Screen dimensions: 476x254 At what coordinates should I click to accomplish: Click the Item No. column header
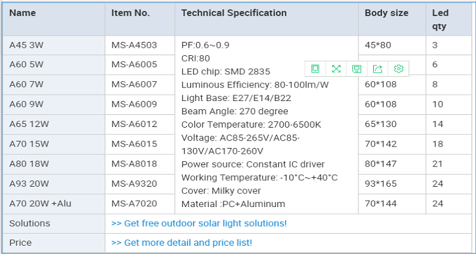(x=130, y=13)
